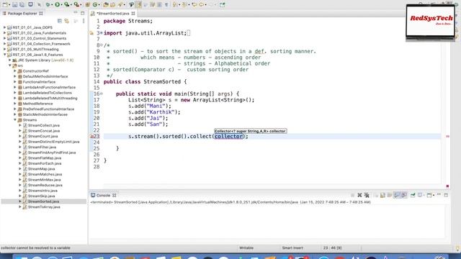Click the New Java Package toolbar icon

(x=88, y=4)
